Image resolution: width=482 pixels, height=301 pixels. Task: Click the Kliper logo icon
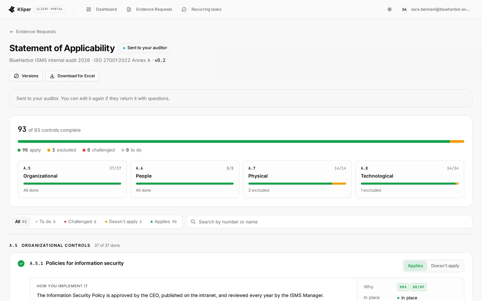coord(12,9)
